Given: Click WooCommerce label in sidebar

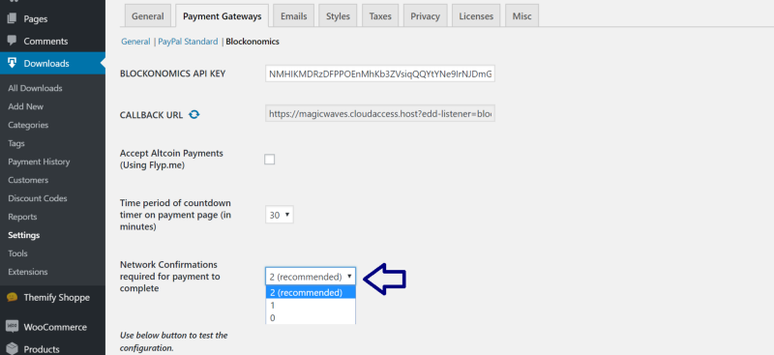Looking at the screenshot, I should pos(55,327).
